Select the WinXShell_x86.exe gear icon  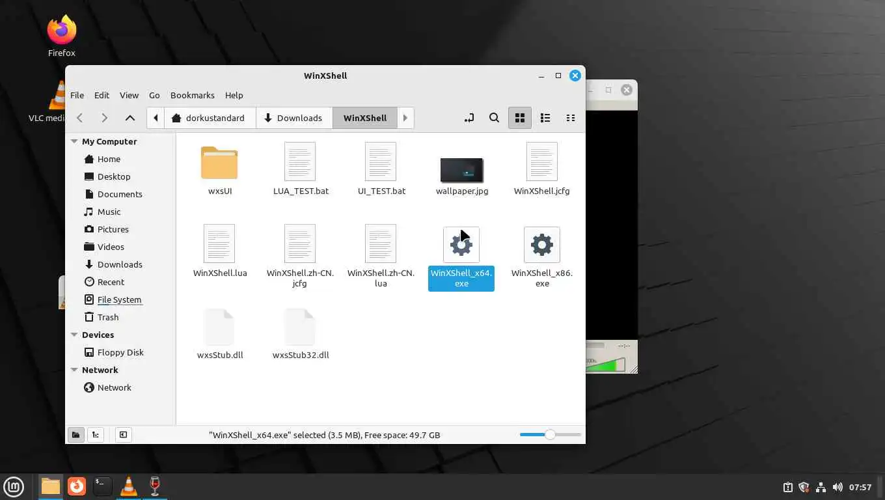[542, 245]
